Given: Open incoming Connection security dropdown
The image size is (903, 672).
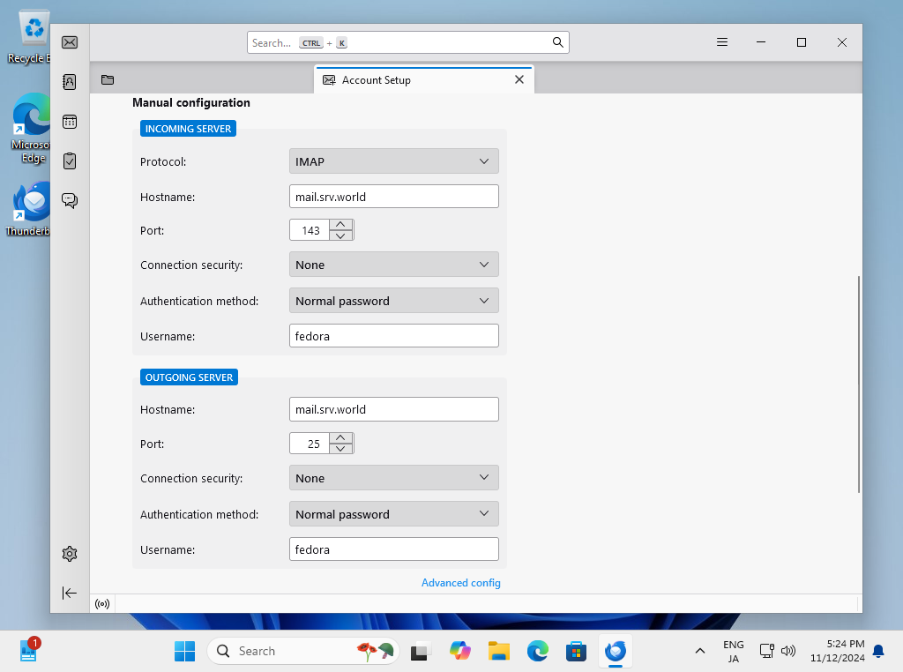Looking at the screenshot, I should coord(393,265).
